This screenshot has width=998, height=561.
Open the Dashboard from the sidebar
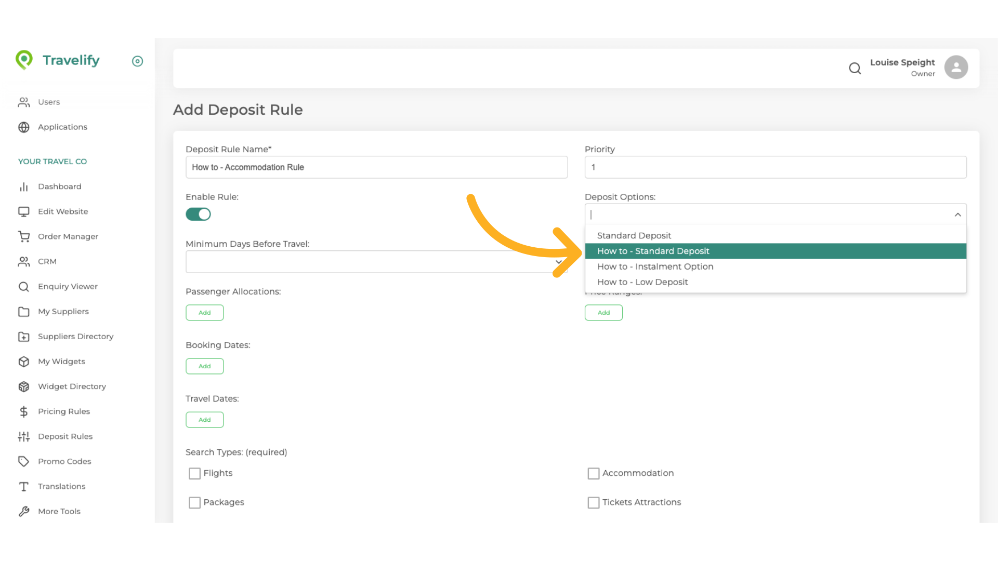pyautogui.click(x=60, y=186)
